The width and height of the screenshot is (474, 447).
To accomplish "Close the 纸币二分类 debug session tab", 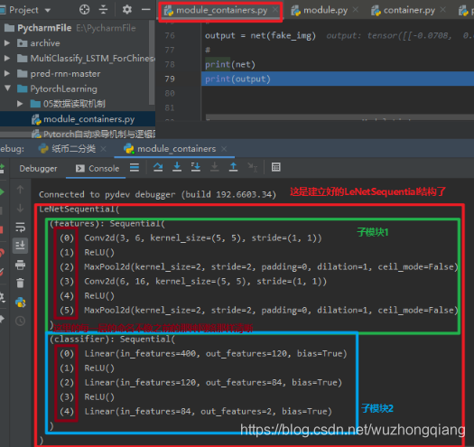I will 104,149.
